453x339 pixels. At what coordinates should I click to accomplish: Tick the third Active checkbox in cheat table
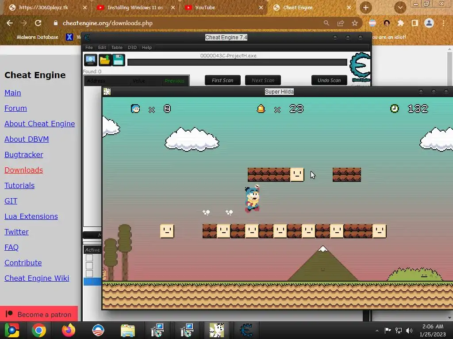89,274
